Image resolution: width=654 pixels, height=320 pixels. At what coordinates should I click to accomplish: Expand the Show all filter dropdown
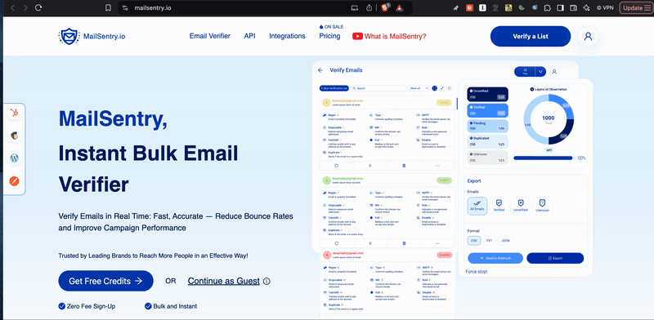pyautogui.click(x=419, y=88)
